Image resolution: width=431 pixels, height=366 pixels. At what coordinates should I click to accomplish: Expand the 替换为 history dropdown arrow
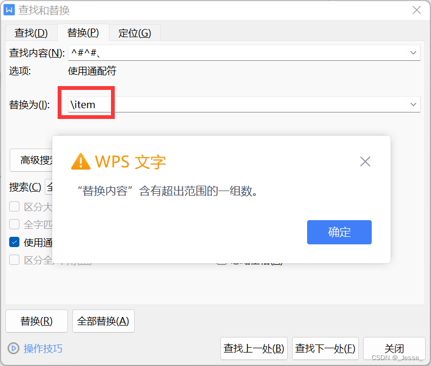pyautogui.click(x=413, y=104)
